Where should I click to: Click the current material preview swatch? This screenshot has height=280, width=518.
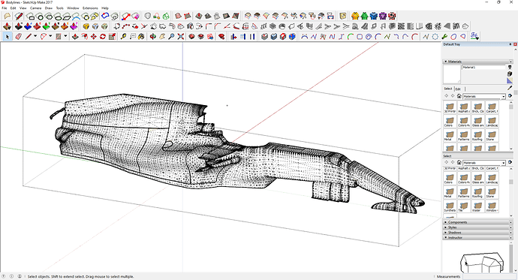[x=452, y=74]
